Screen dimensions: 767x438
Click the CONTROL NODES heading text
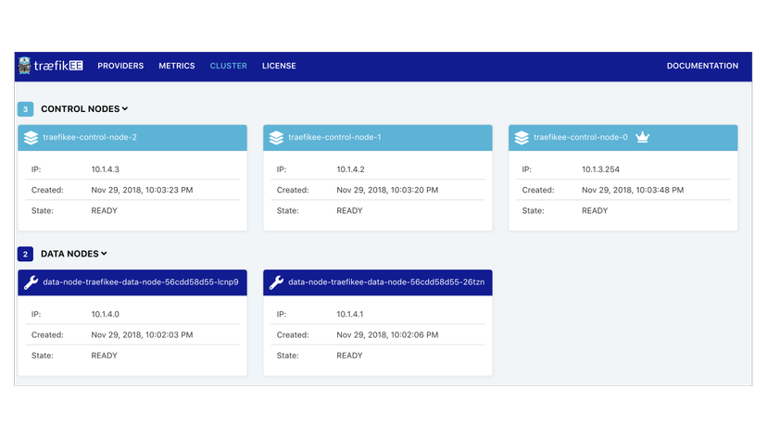click(x=81, y=109)
